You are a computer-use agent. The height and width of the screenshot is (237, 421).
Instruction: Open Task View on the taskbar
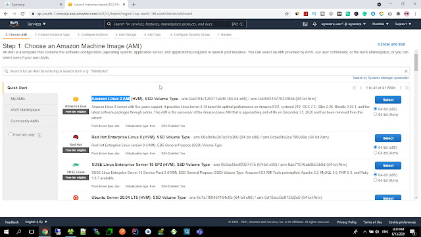(x=32, y=232)
